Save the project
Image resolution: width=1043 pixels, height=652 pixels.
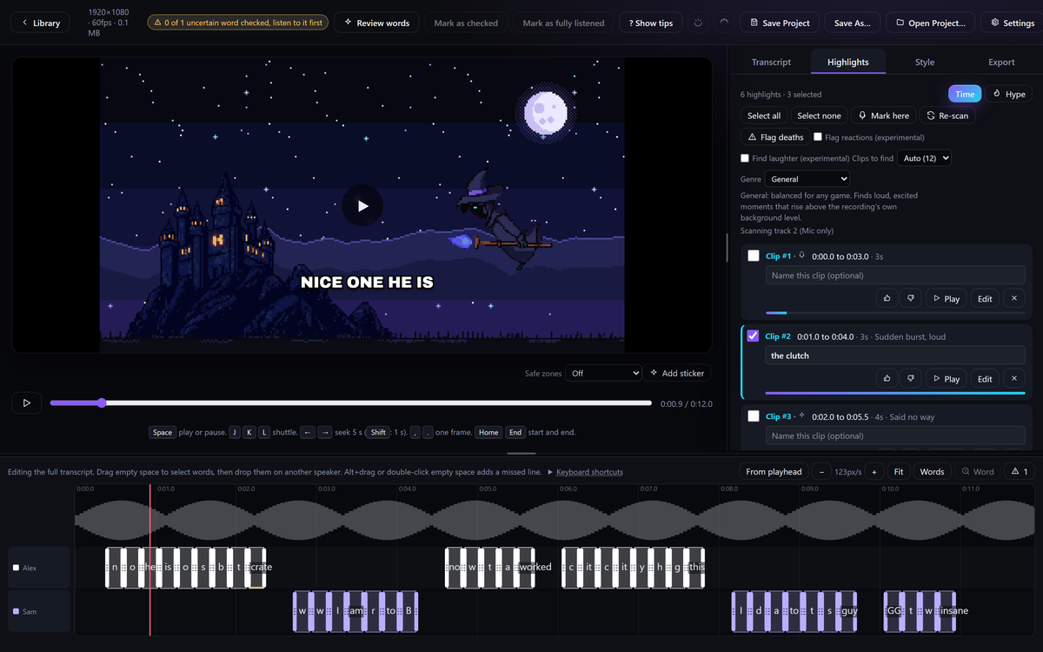[779, 23]
